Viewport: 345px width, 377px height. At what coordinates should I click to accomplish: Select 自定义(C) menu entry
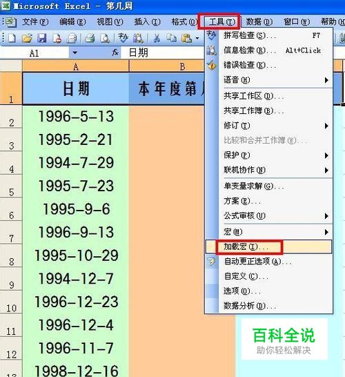(269, 276)
